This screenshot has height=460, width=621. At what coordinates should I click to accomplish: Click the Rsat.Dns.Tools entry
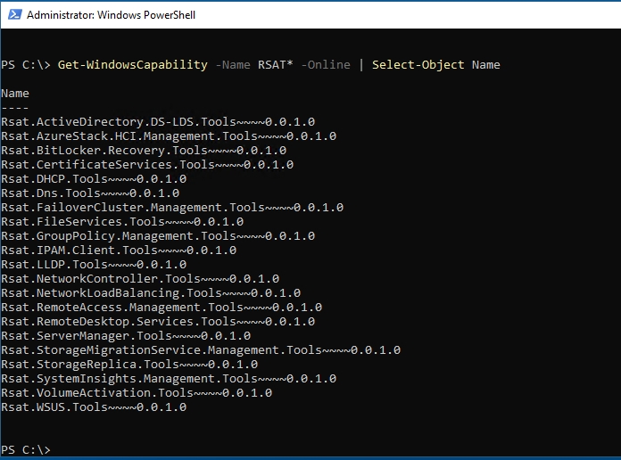tap(90, 193)
